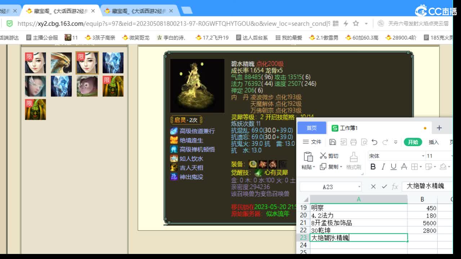The width and height of the screenshot is (461, 259).
Task: Click the Undo arrow in WPS
Action: [x=375, y=142]
